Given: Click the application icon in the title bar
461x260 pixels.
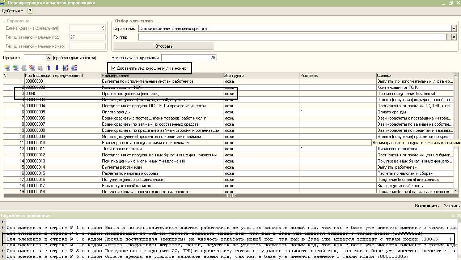Looking at the screenshot, I should click(3, 3).
